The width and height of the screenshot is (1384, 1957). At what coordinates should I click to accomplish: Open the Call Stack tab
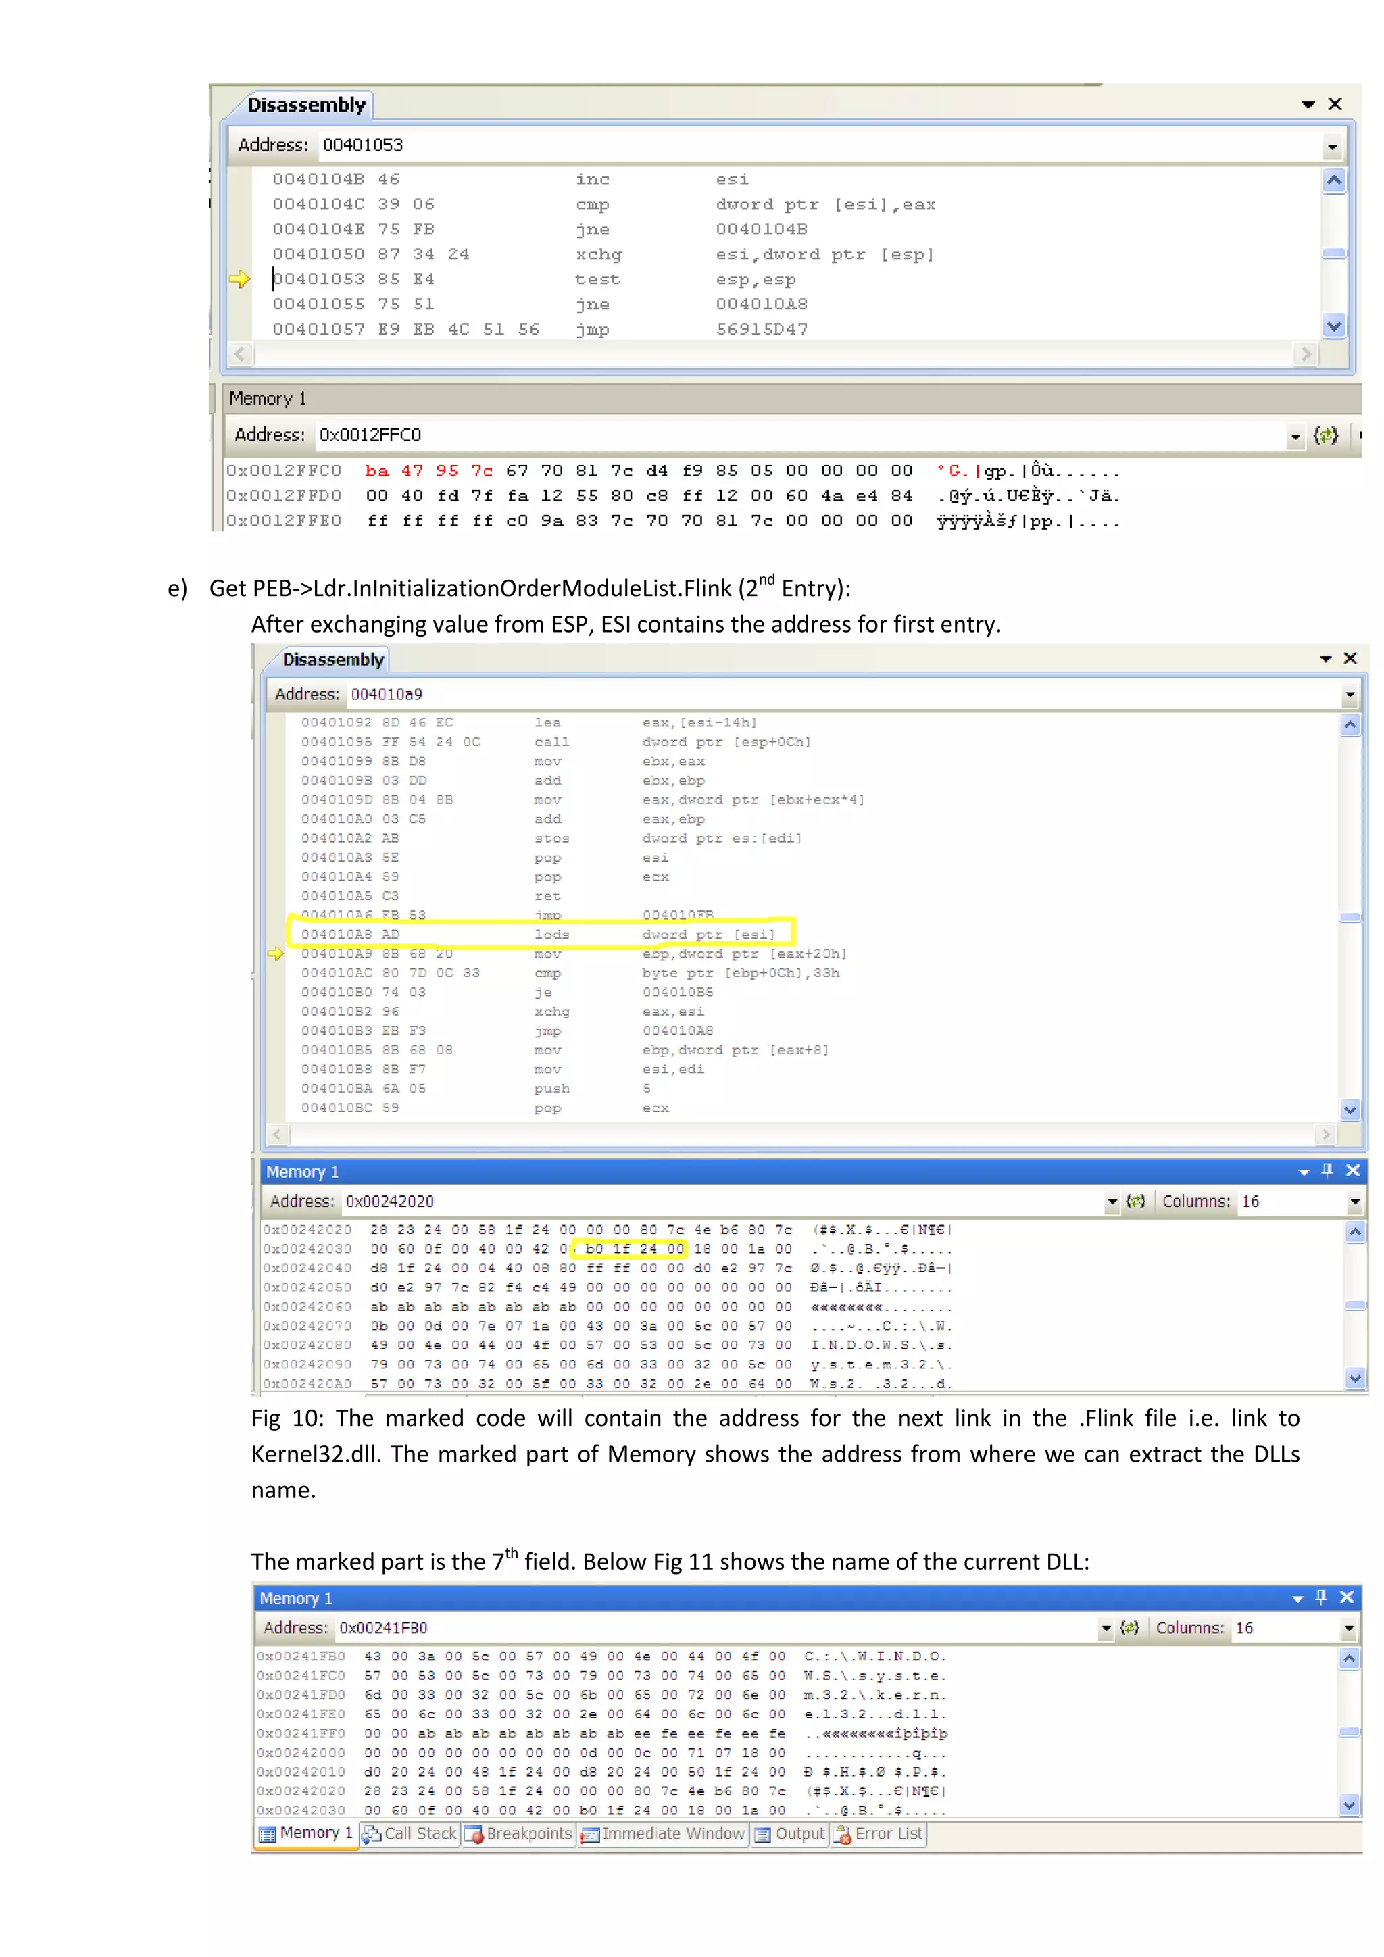[x=410, y=1833]
